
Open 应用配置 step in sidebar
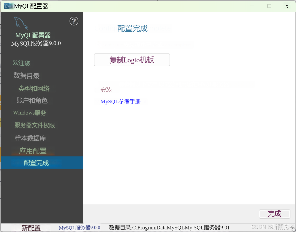33,151
